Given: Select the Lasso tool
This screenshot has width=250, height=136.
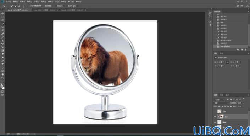Looking at the screenshot, I should [x=2, y=20].
